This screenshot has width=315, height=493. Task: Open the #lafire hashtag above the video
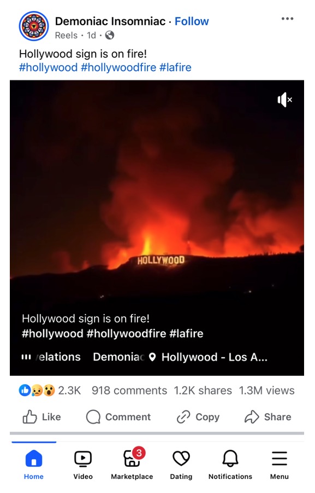pyautogui.click(x=175, y=67)
